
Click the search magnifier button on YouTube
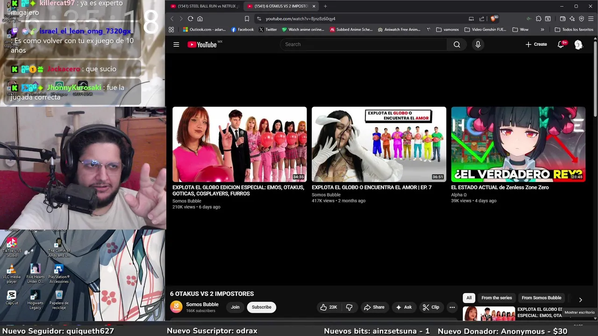[457, 44]
